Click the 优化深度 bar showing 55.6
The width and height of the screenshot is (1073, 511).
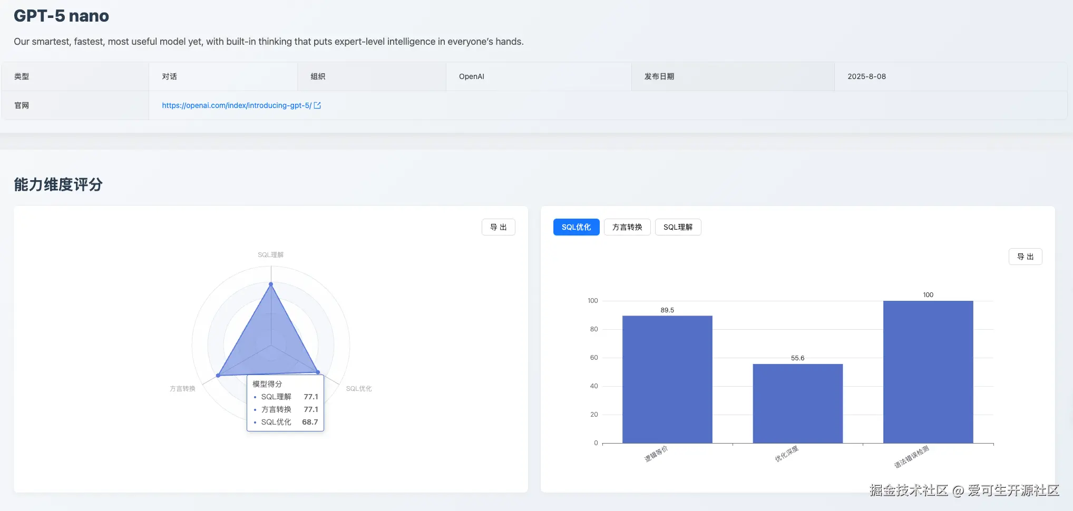click(797, 403)
